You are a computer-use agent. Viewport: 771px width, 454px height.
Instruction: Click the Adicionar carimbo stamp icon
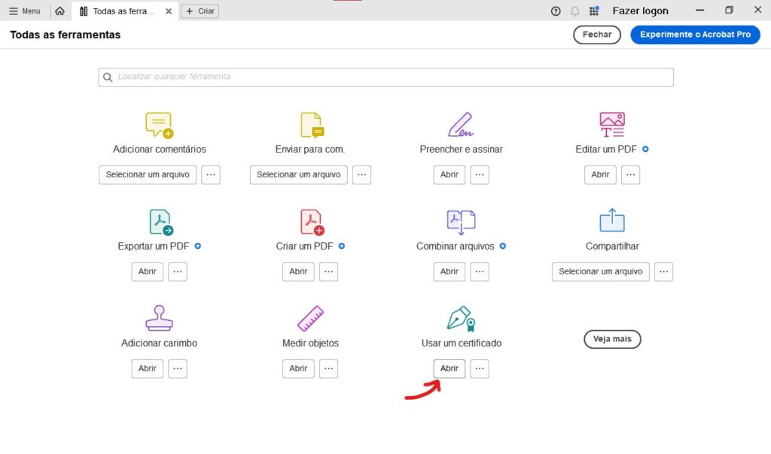160,317
